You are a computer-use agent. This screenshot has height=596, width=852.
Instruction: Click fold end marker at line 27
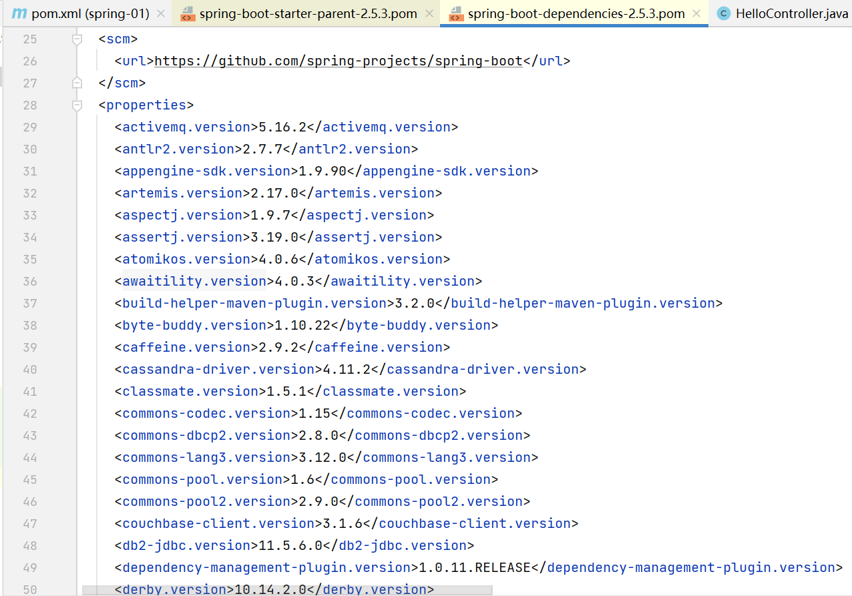(77, 83)
